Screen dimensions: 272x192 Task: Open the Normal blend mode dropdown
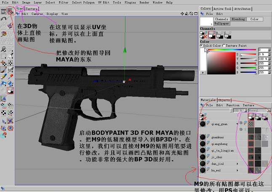[259, 110]
